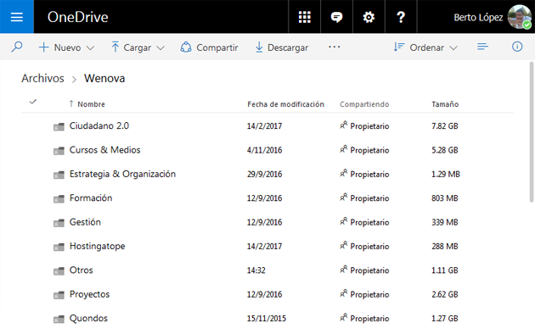Open the Proyectos folder name
Viewport: 535px width, 334px height.
pos(89,294)
